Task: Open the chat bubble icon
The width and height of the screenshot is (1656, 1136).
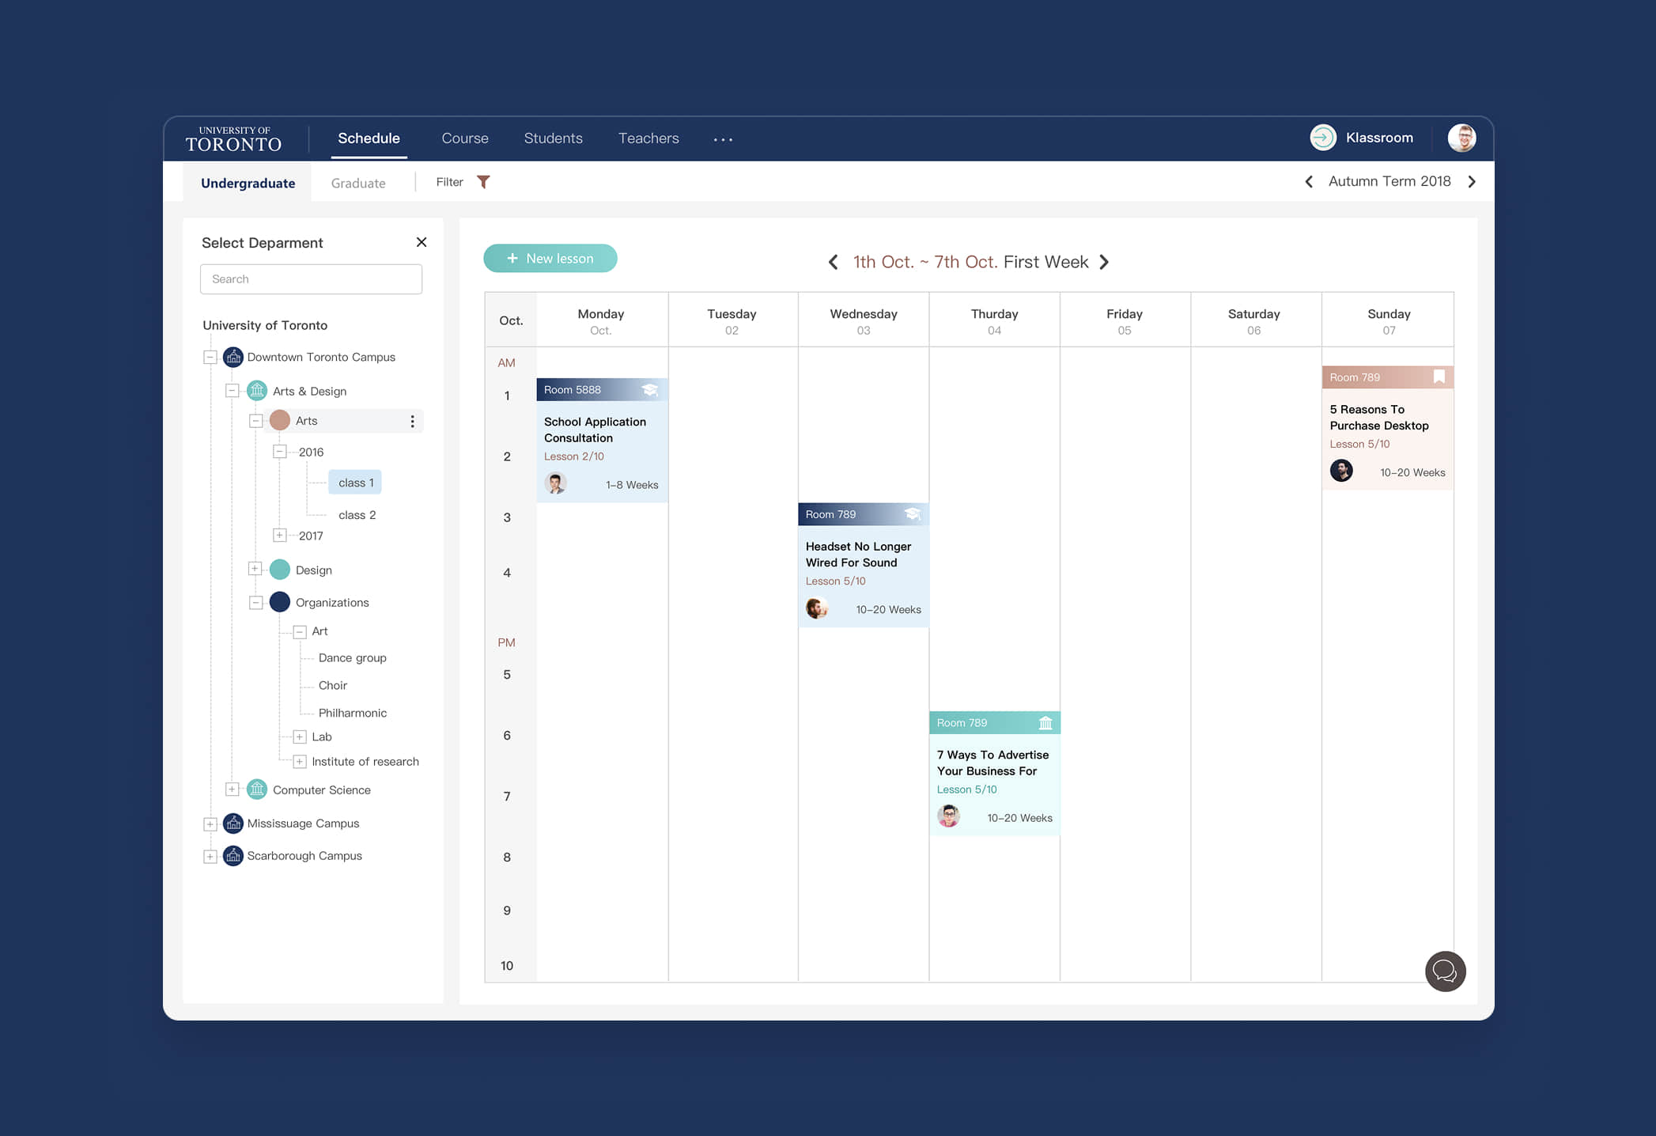Action: click(x=1445, y=971)
